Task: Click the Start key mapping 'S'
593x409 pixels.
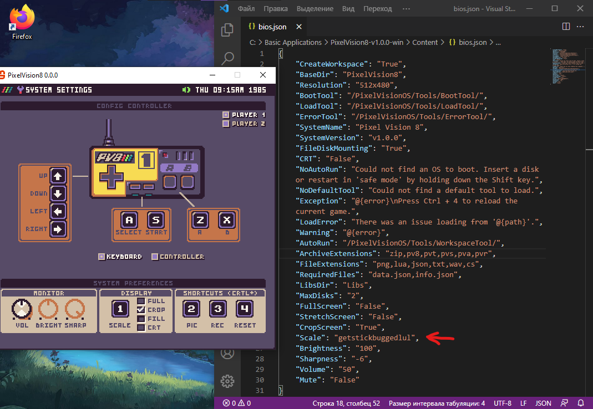Action: pyautogui.click(x=156, y=220)
